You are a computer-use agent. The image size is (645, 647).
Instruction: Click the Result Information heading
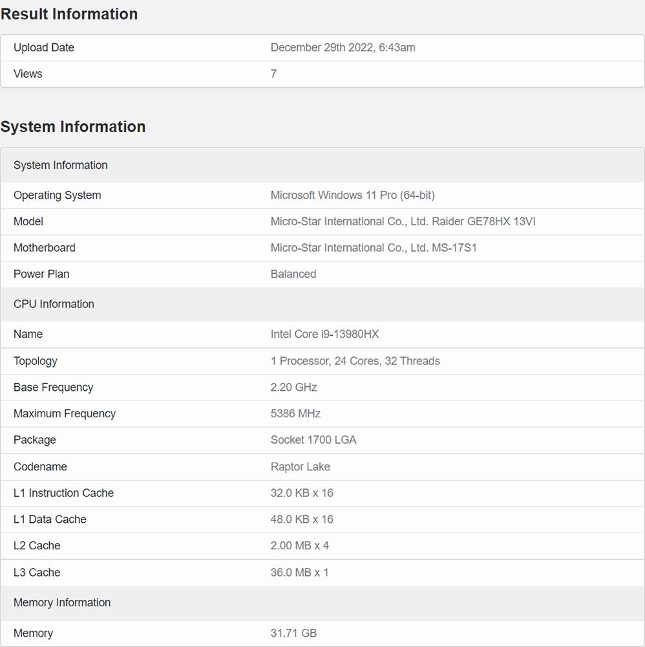pos(69,14)
